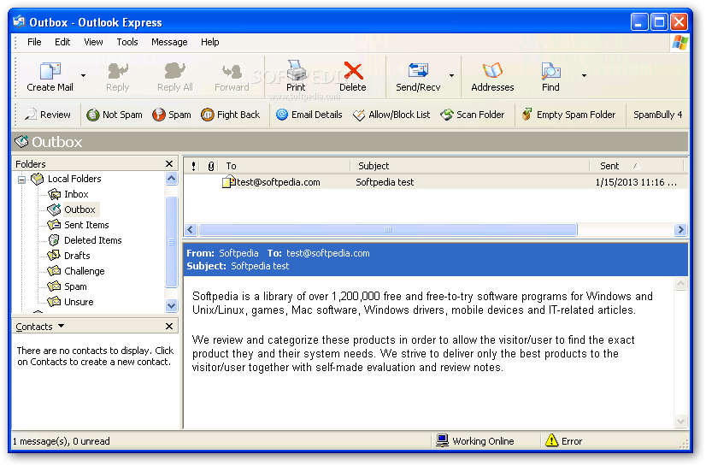Open the Message menu
The width and height of the screenshot is (706, 466).
point(169,42)
